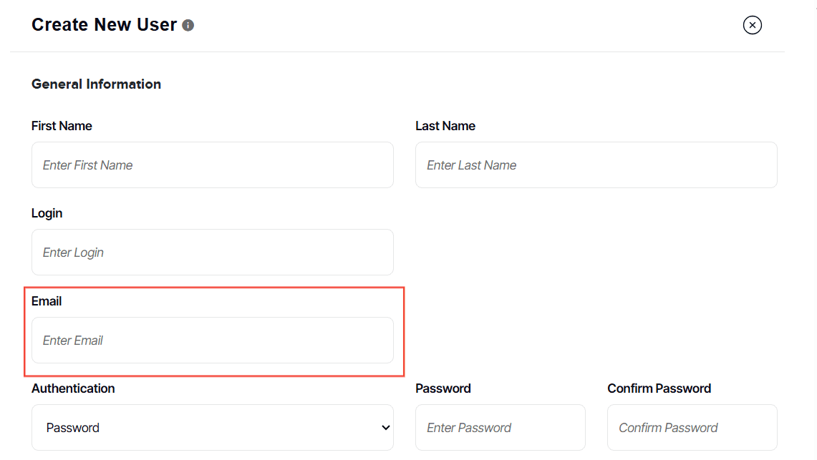
Task: Click the Authentication label text
Action: [73, 388]
